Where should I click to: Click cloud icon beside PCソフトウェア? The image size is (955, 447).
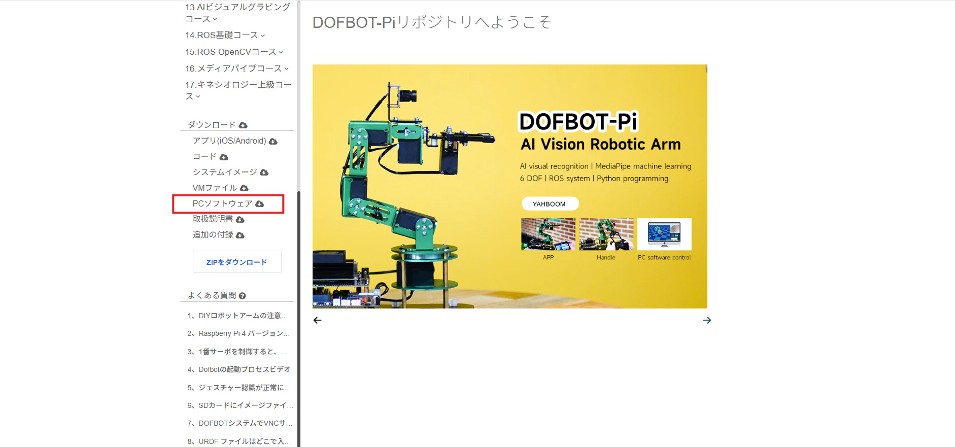[259, 204]
